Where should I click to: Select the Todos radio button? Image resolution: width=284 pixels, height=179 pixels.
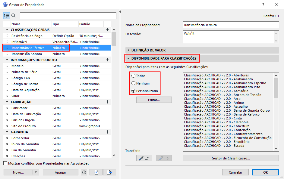(x=134, y=76)
